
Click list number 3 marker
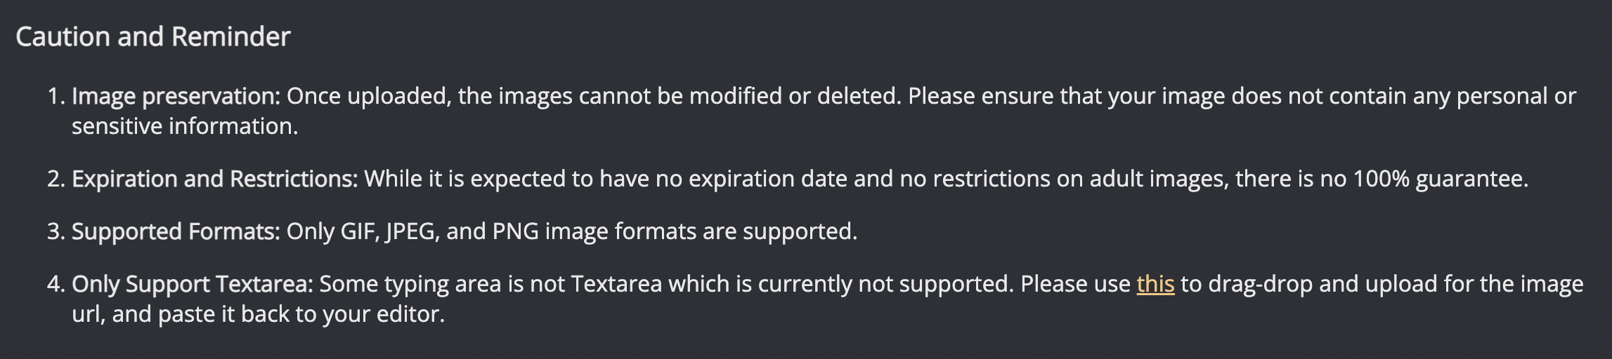point(56,231)
